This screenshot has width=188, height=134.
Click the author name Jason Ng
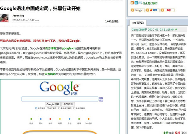click(18, 15)
